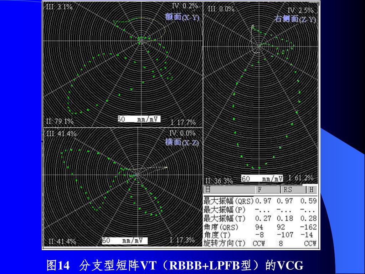Click rotation value 8 in RS column
Image resolution: width=365 pixels, height=274 pixels.
[x=281, y=243]
